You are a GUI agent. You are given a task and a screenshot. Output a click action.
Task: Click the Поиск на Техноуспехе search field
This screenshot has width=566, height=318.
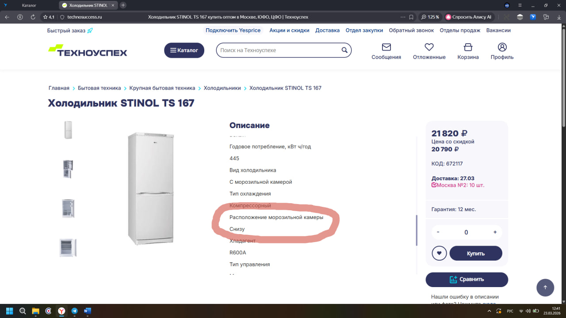(x=279, y=50)
